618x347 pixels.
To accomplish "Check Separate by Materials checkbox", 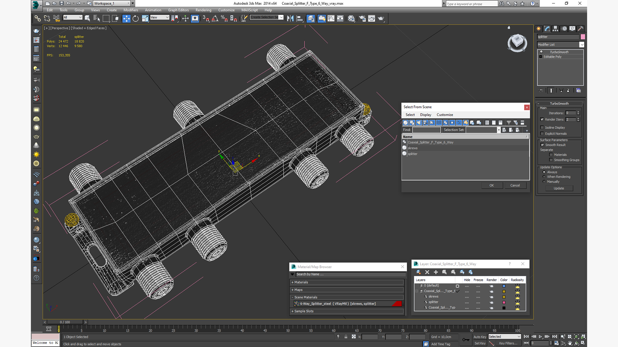I will [551, 155].
